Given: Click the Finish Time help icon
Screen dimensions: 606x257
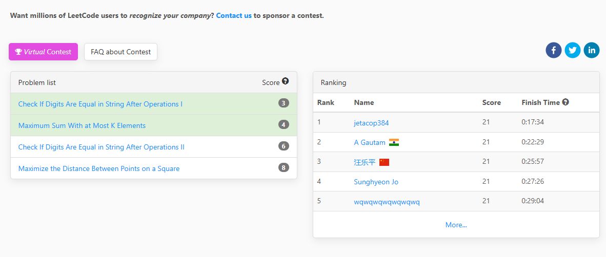Looking at the screenshot, I should (x=565, y=102).
